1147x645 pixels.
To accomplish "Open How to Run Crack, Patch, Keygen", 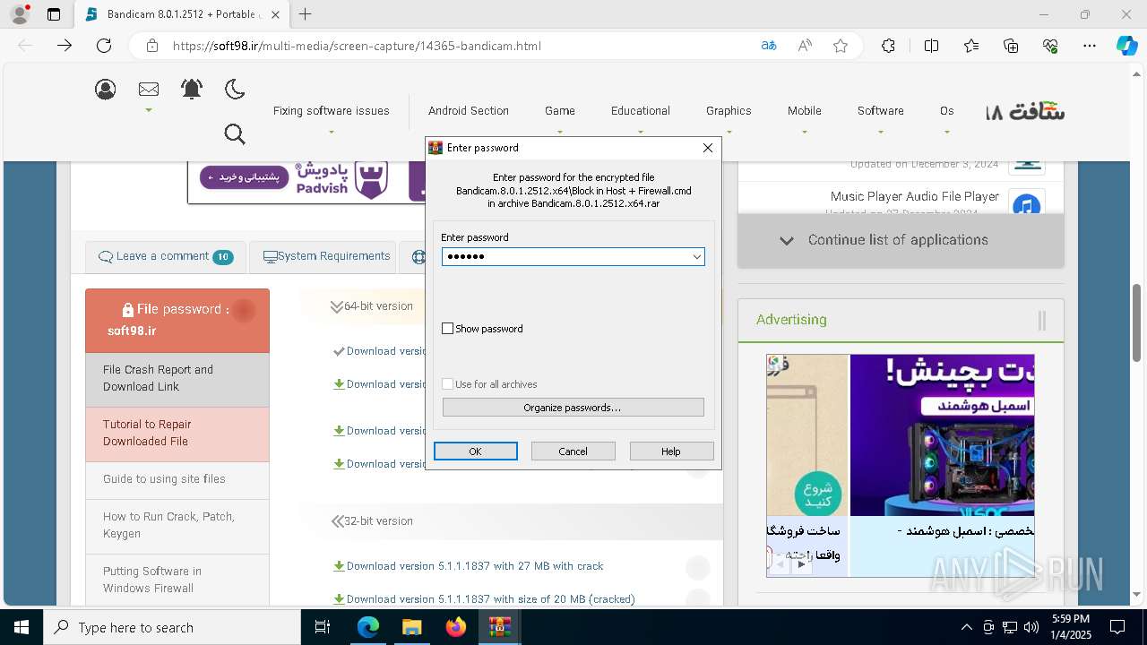I will pyautogui.click(x=177, y=525).
